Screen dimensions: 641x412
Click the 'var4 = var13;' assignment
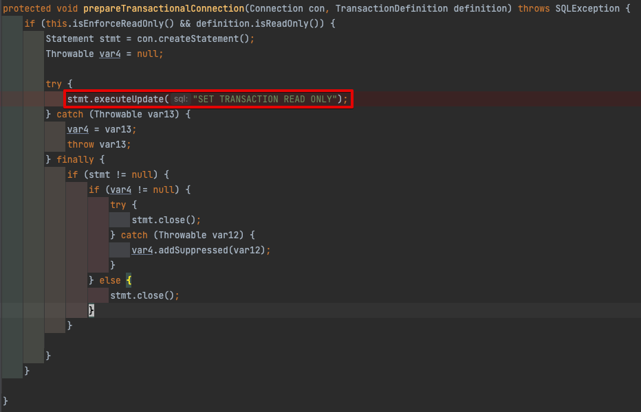tap(101, 130)
